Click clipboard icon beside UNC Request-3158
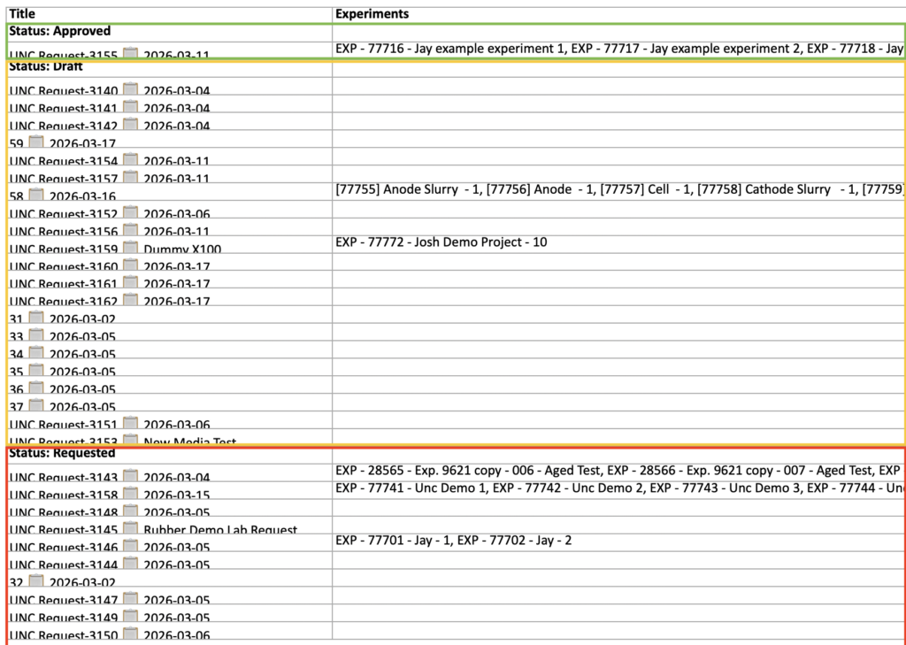 click(x=130, y=494)
